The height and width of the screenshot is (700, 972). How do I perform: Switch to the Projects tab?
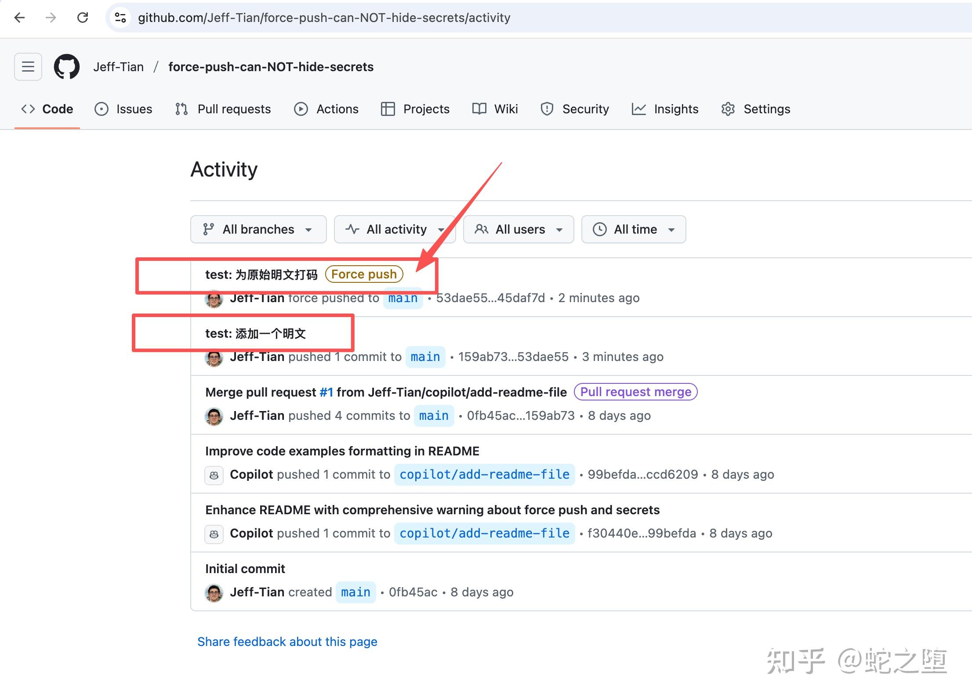point(415,109)
